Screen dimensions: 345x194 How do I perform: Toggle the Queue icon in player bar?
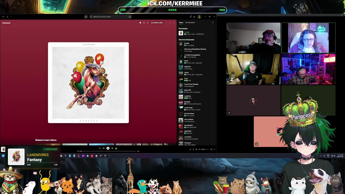click(x=193, y=149)
